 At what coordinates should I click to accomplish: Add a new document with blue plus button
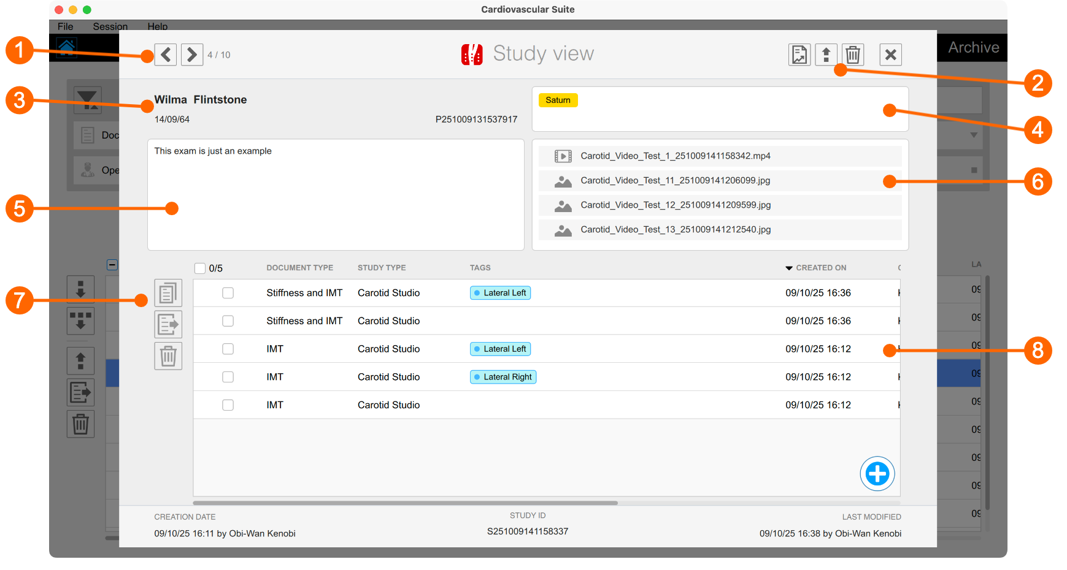(877, 473)
